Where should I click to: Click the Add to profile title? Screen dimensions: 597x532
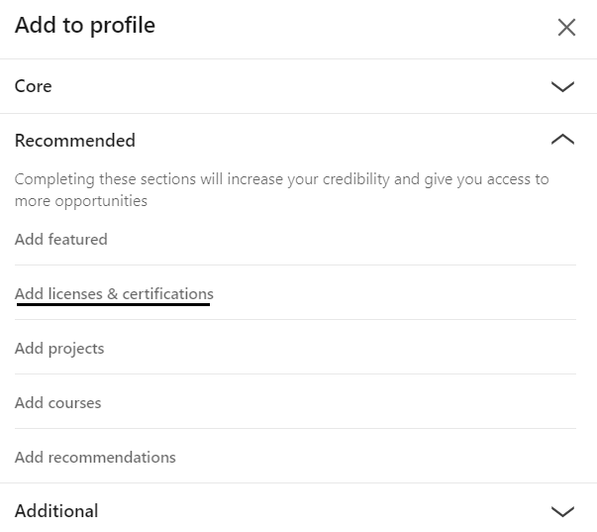(x=85, y=26)
